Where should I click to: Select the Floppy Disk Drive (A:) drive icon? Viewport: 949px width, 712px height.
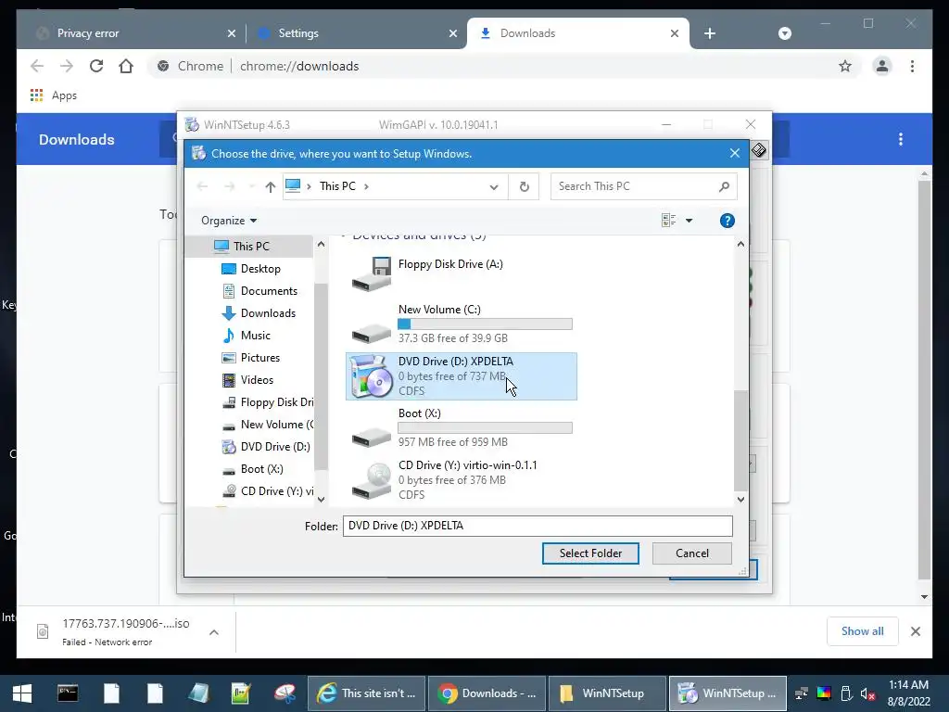pyautogui.click(x=372, y=273)
